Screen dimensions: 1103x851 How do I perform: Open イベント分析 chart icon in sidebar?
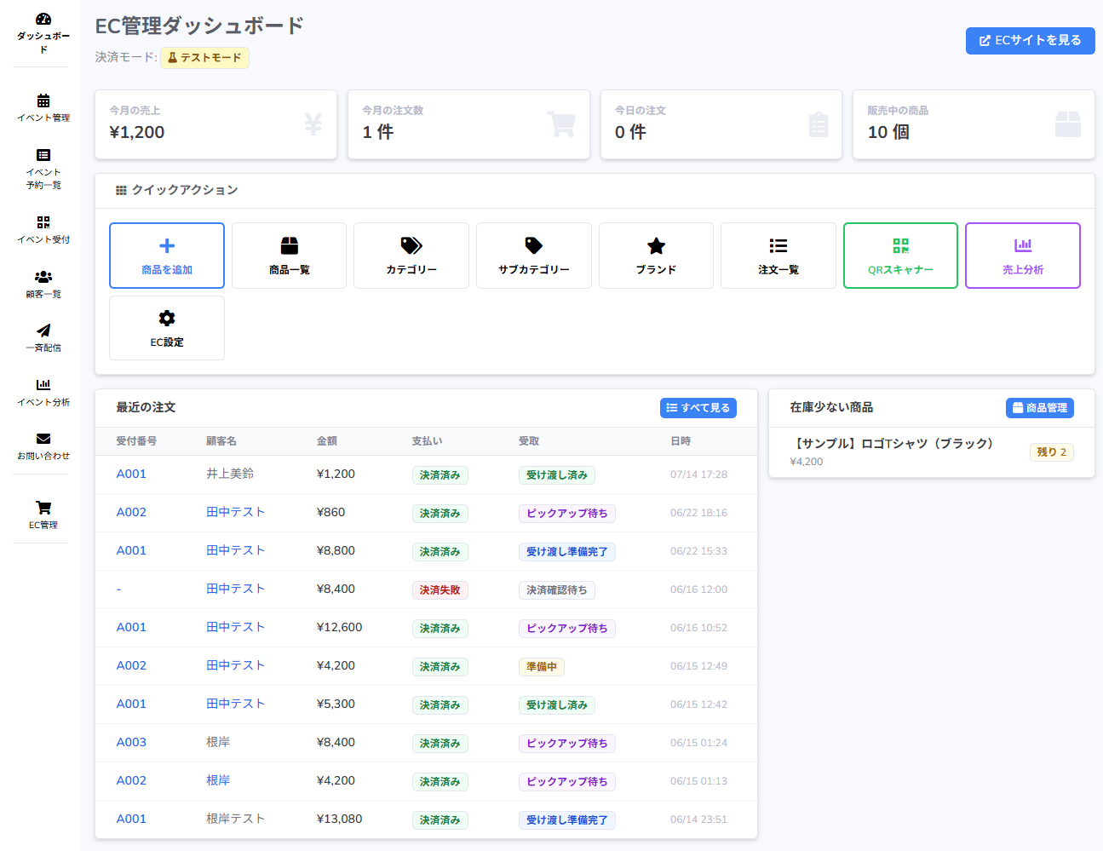[x=43, y=385]
